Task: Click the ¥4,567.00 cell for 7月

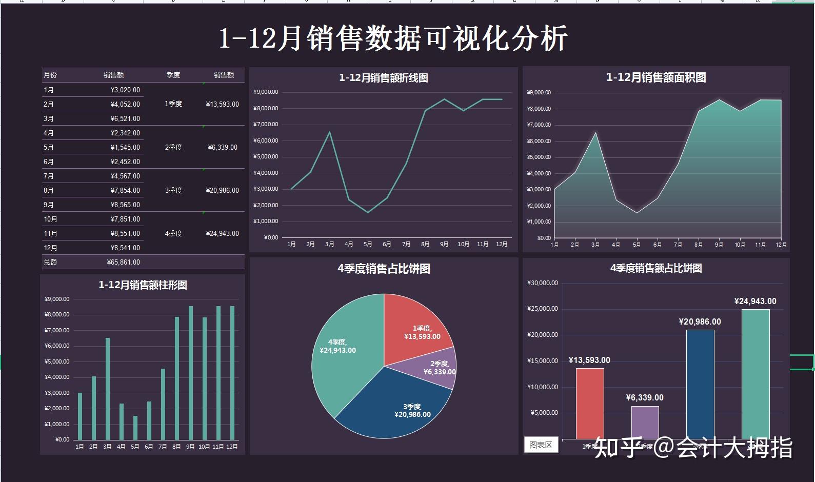Action: [x=125, y=176]
